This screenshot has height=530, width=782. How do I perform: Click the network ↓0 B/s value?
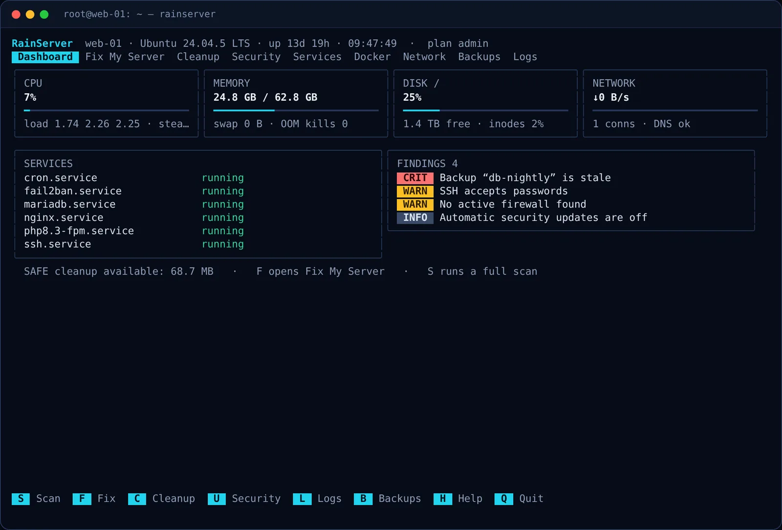point(611,97)
